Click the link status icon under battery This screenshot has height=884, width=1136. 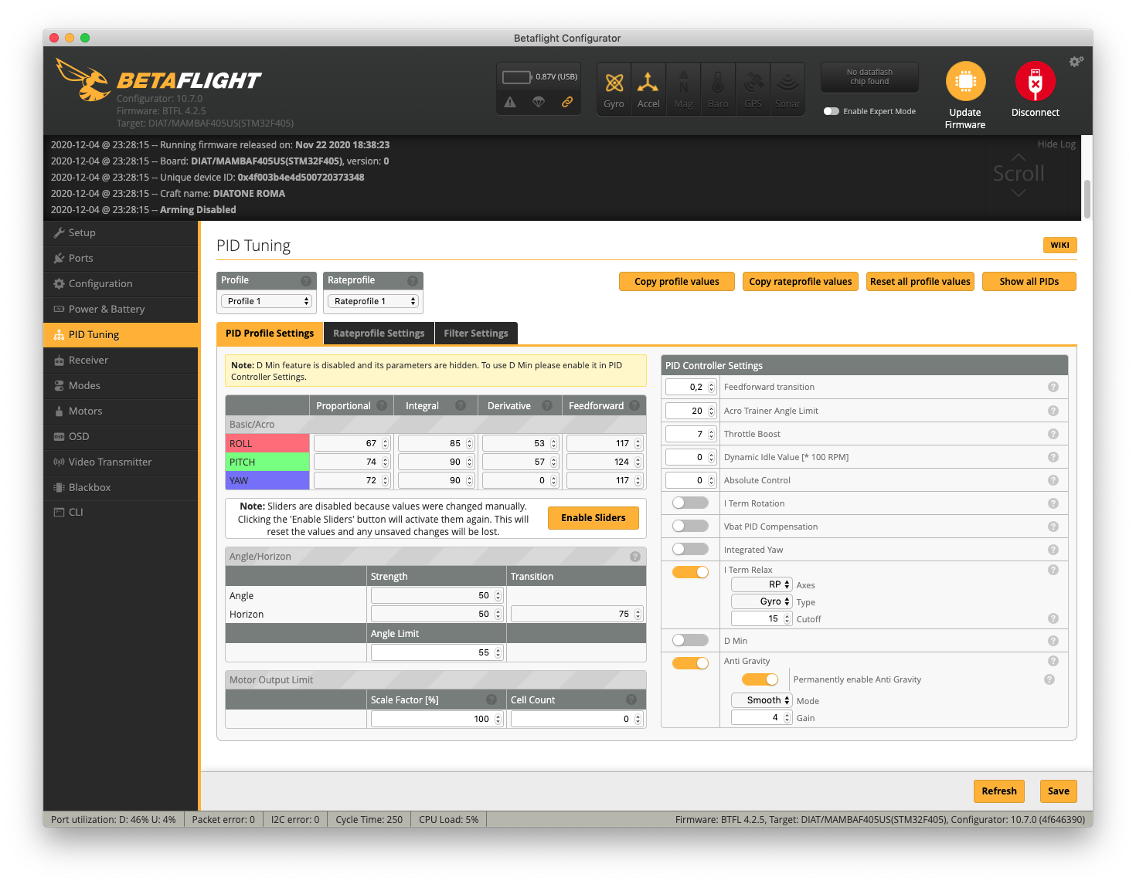567,102
